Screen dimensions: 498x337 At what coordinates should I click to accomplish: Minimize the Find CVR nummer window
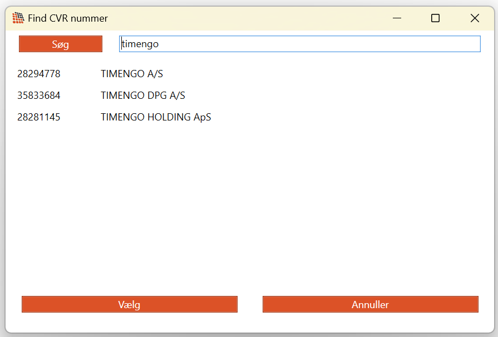click(x=397, y=18)
